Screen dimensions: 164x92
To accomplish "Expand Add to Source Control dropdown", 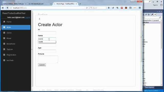I will tap(159, 91).
